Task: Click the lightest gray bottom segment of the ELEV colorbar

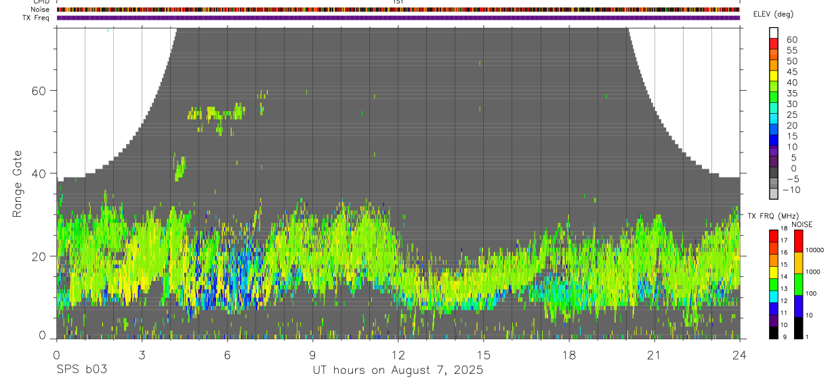Action: click(773, 192)
